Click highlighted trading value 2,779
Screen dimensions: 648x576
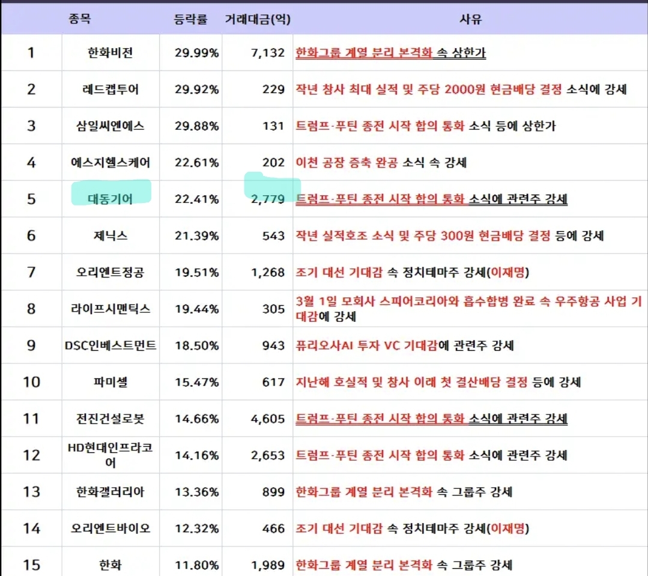point(268,199)
